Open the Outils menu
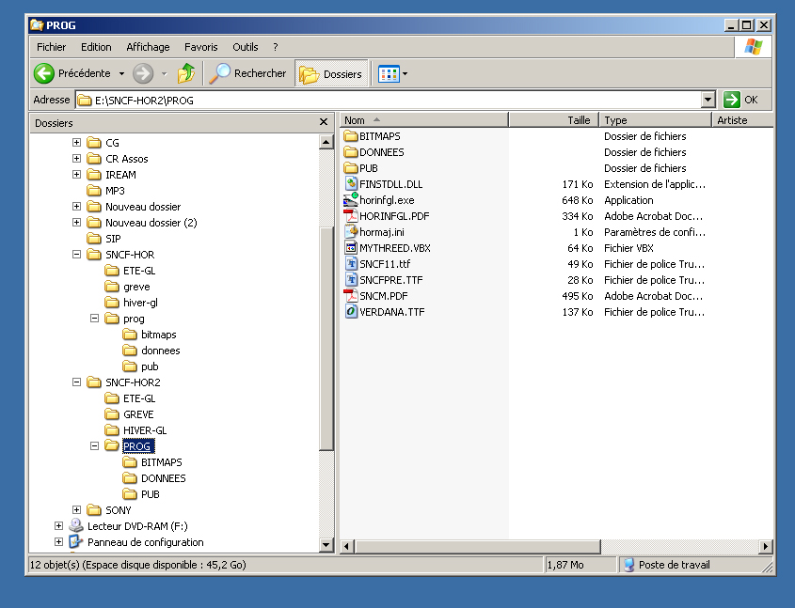Viewport: 795px width, 608px height. coord(246,47)
